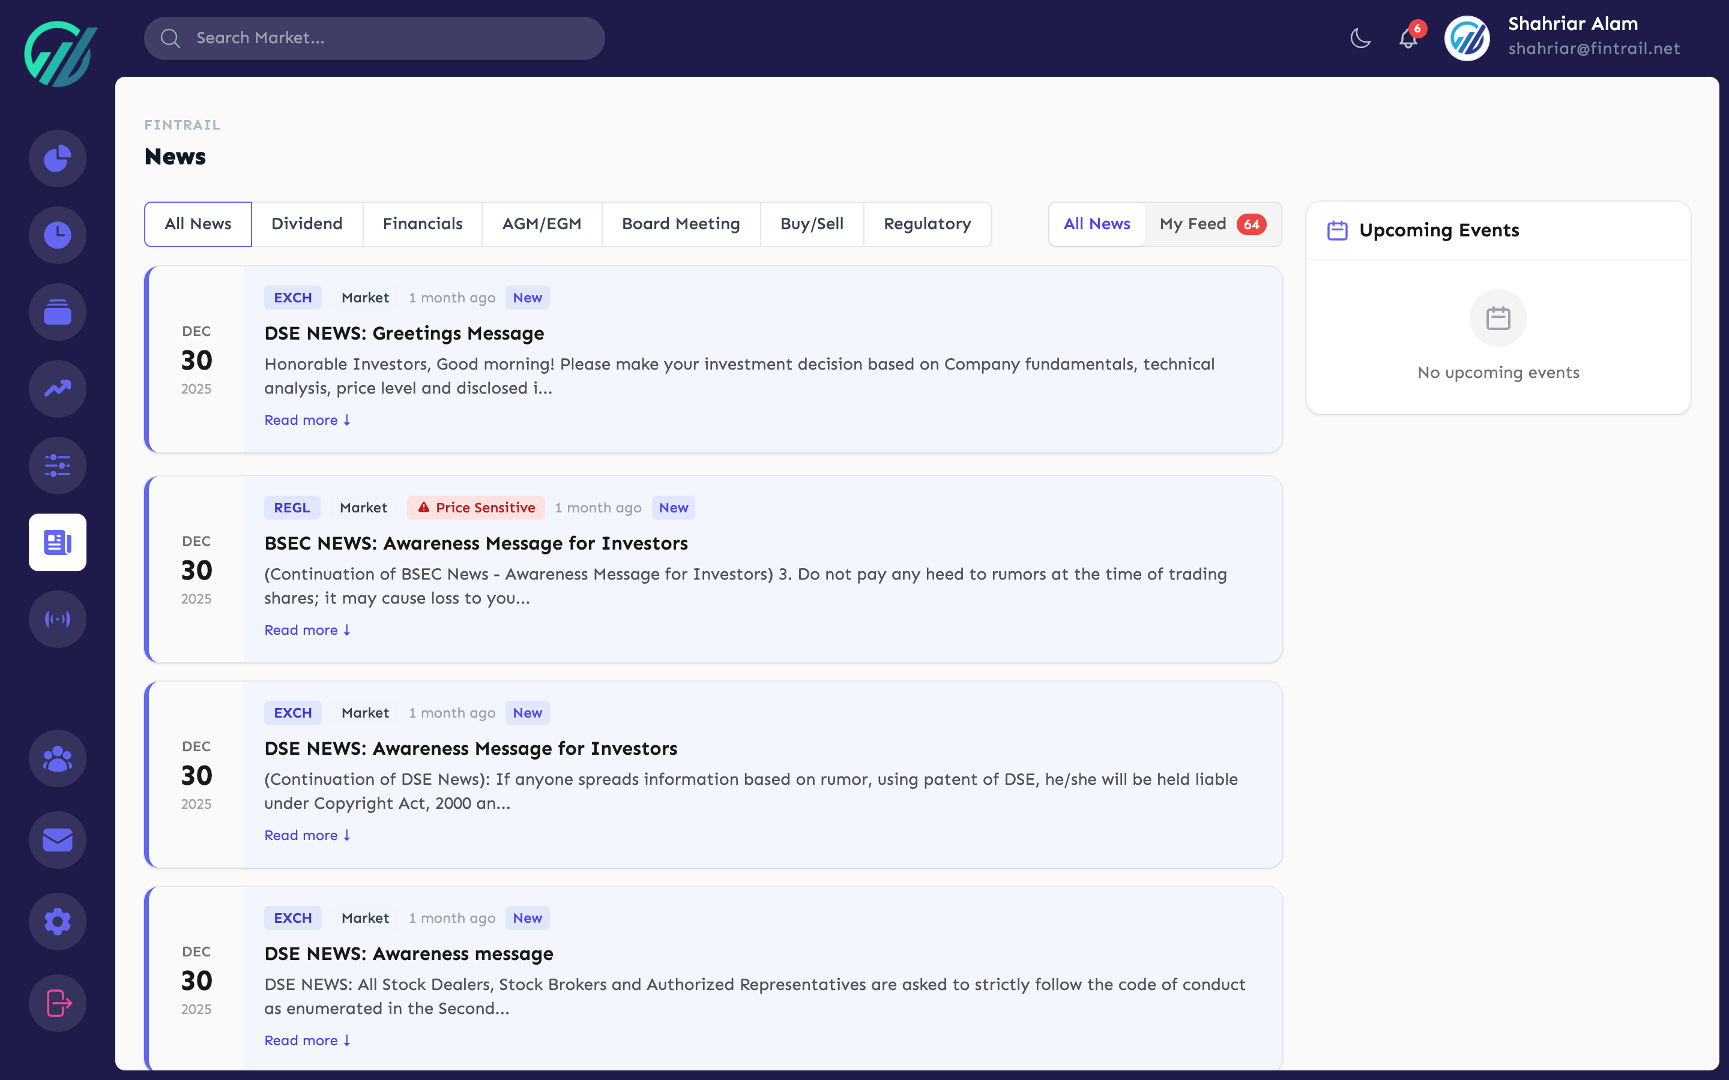
Task: Select the News icon in sidebar
Action: (57, 542)
